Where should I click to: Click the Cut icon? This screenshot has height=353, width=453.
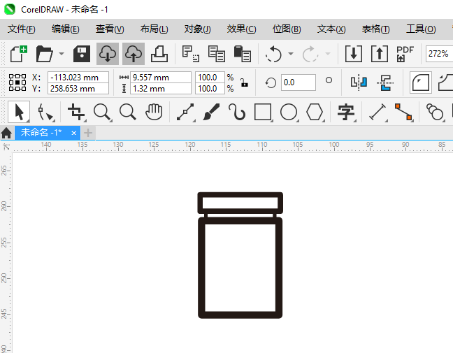[190, 54]
